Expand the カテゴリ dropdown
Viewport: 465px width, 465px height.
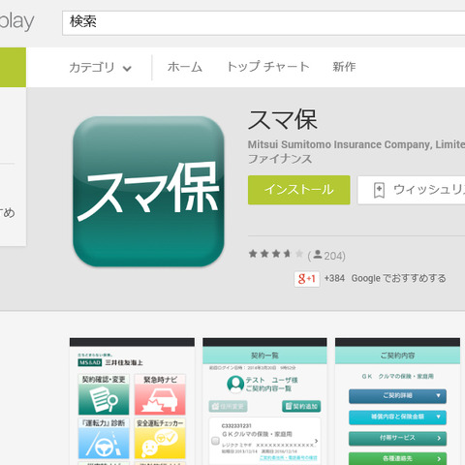click(101, 68)
